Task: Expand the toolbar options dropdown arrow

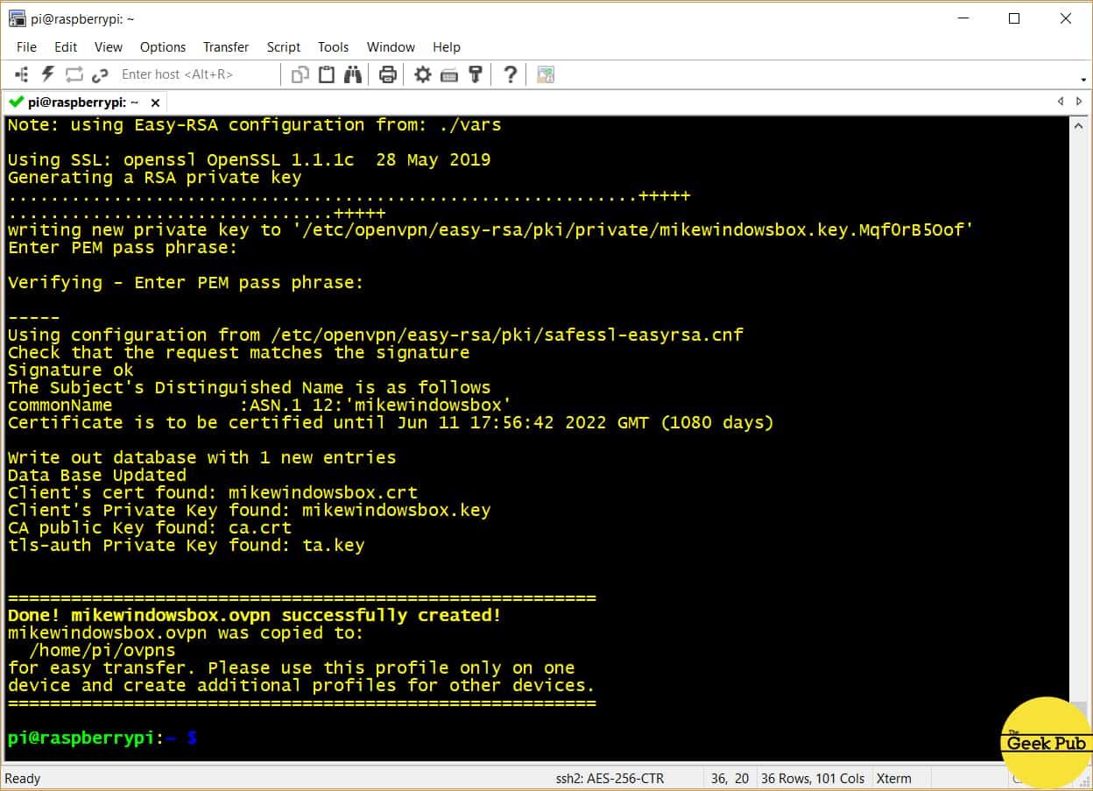Action: [1083, 80]
